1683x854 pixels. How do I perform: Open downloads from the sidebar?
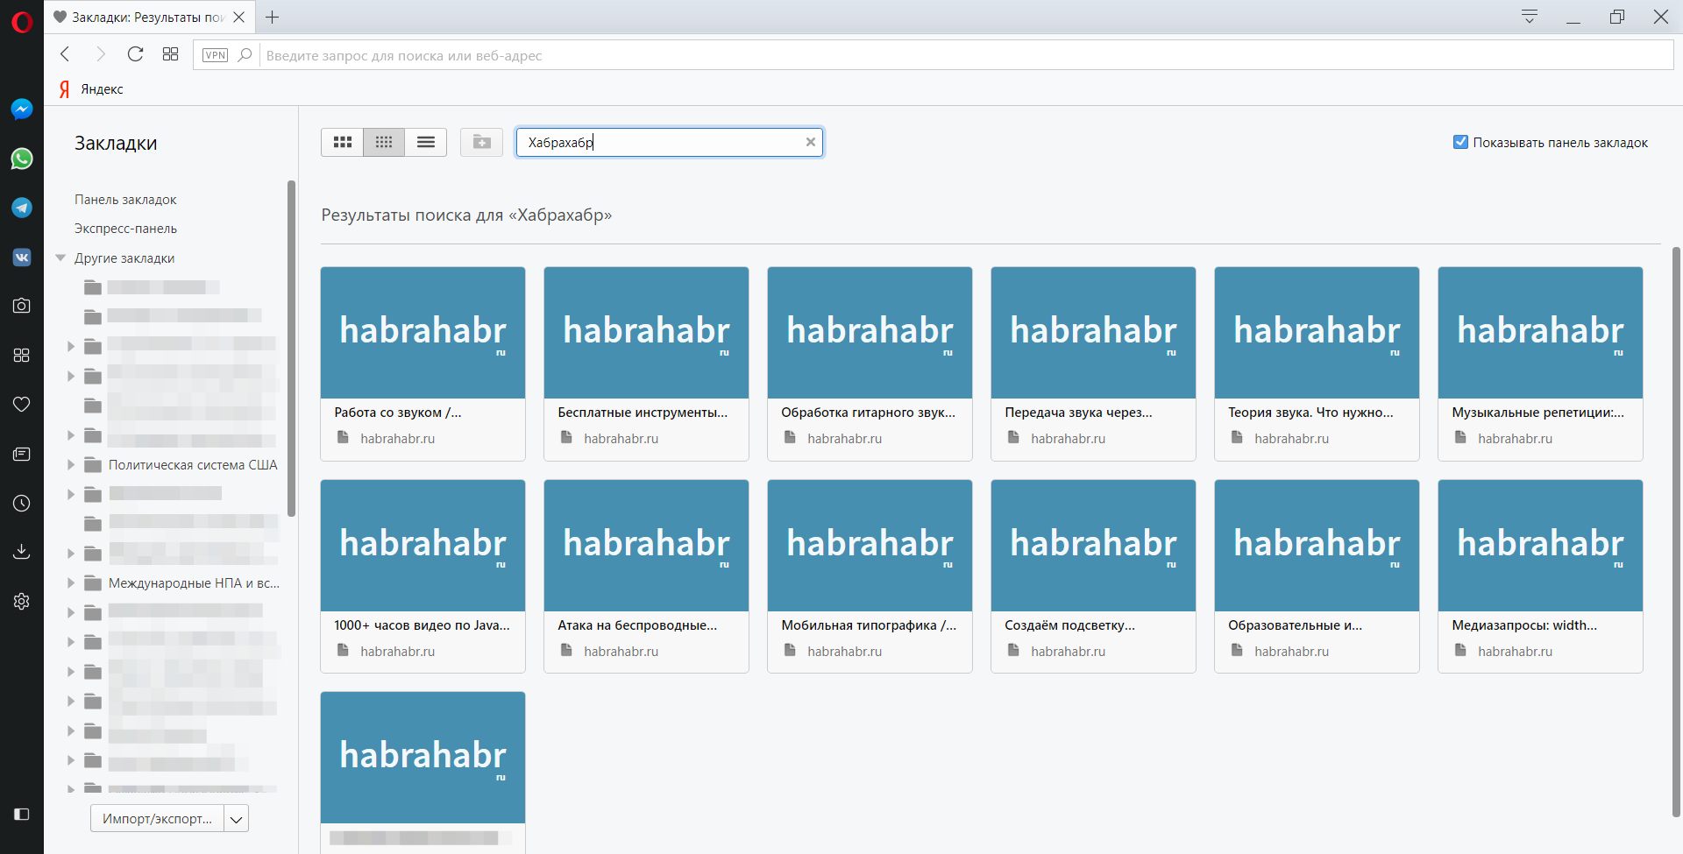tap(22, 551)
